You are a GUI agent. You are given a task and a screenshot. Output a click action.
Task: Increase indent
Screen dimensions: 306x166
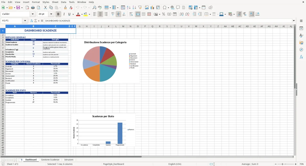194,14
